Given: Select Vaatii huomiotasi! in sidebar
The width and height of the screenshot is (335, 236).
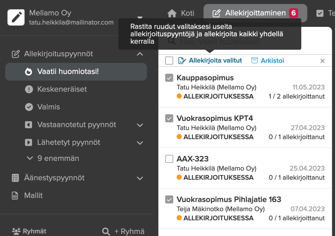Looking at the screenshot, I should coord(76,72).
